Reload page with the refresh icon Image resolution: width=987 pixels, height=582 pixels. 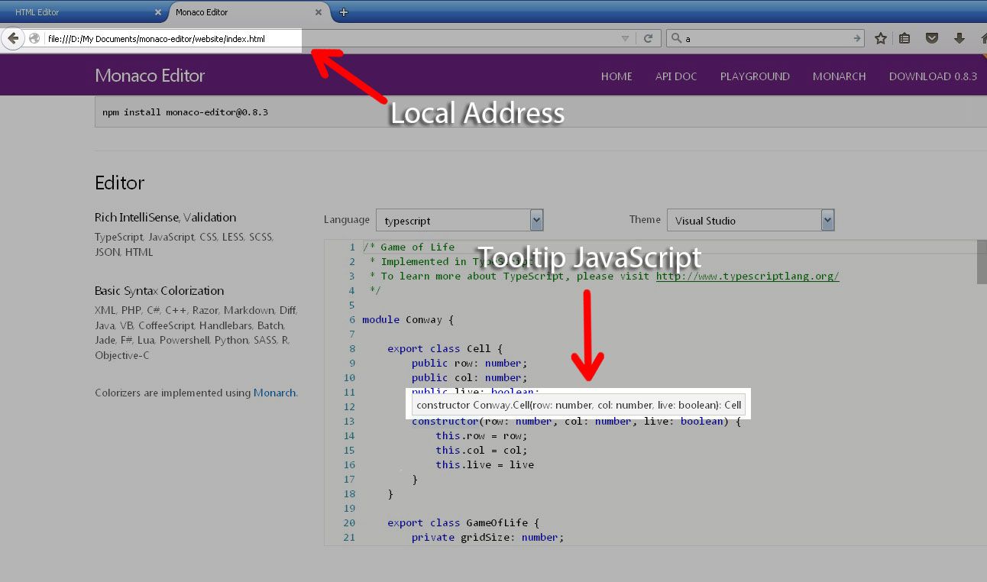(x=648, y=38)
